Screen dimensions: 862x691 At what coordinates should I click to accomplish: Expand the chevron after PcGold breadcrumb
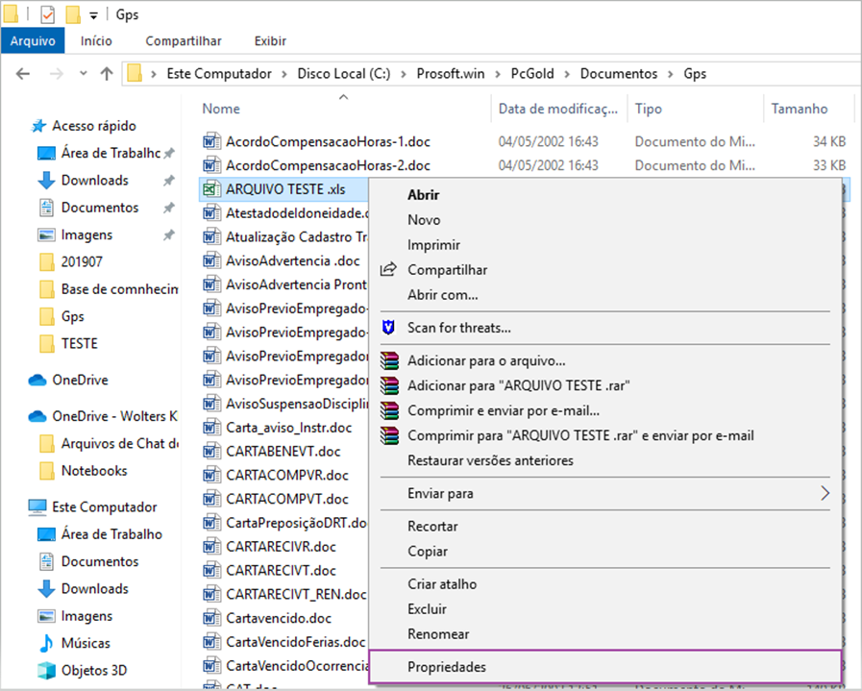[x=567, y=74]
